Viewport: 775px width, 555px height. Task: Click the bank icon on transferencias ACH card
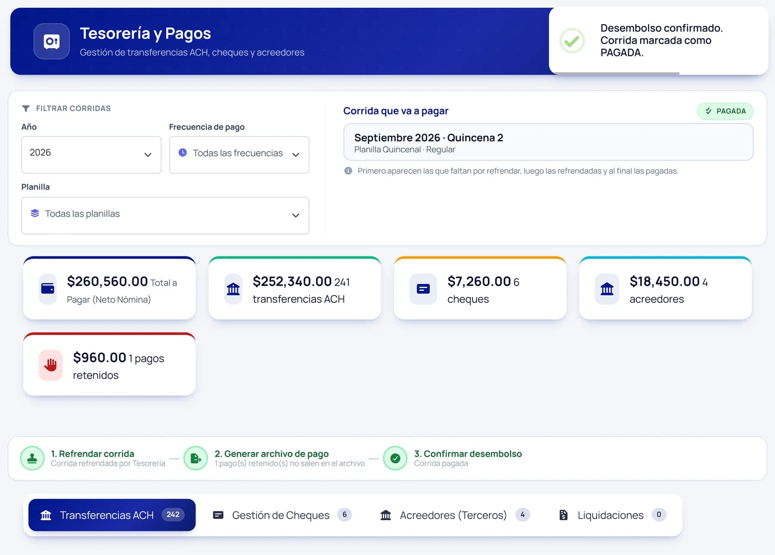pyautogui.click(x=233, y=289)
